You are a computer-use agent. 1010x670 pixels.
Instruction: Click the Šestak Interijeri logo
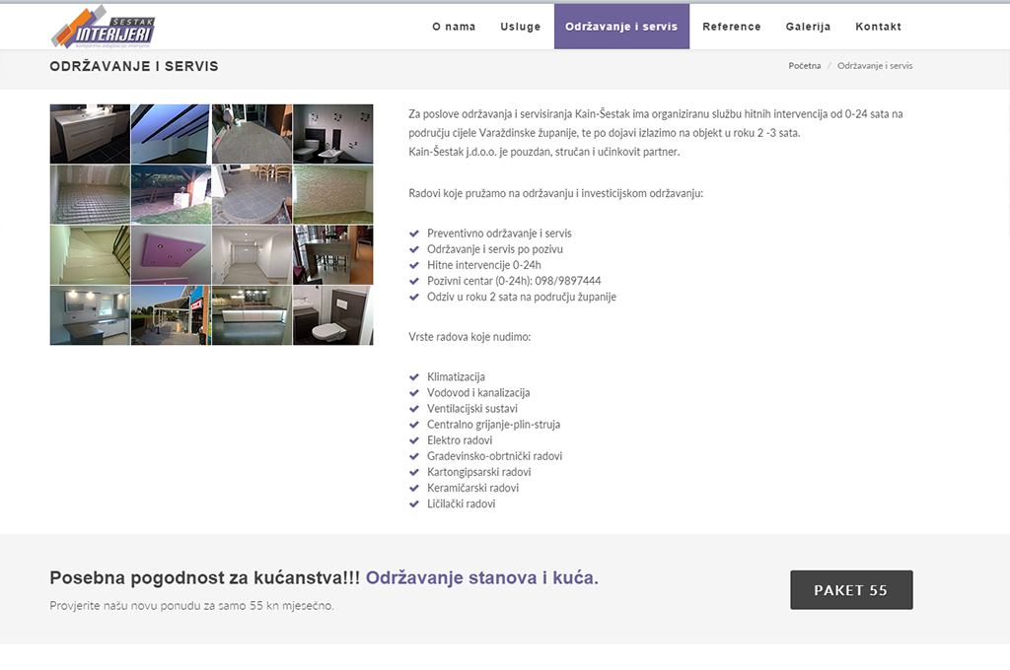(103, 27)
